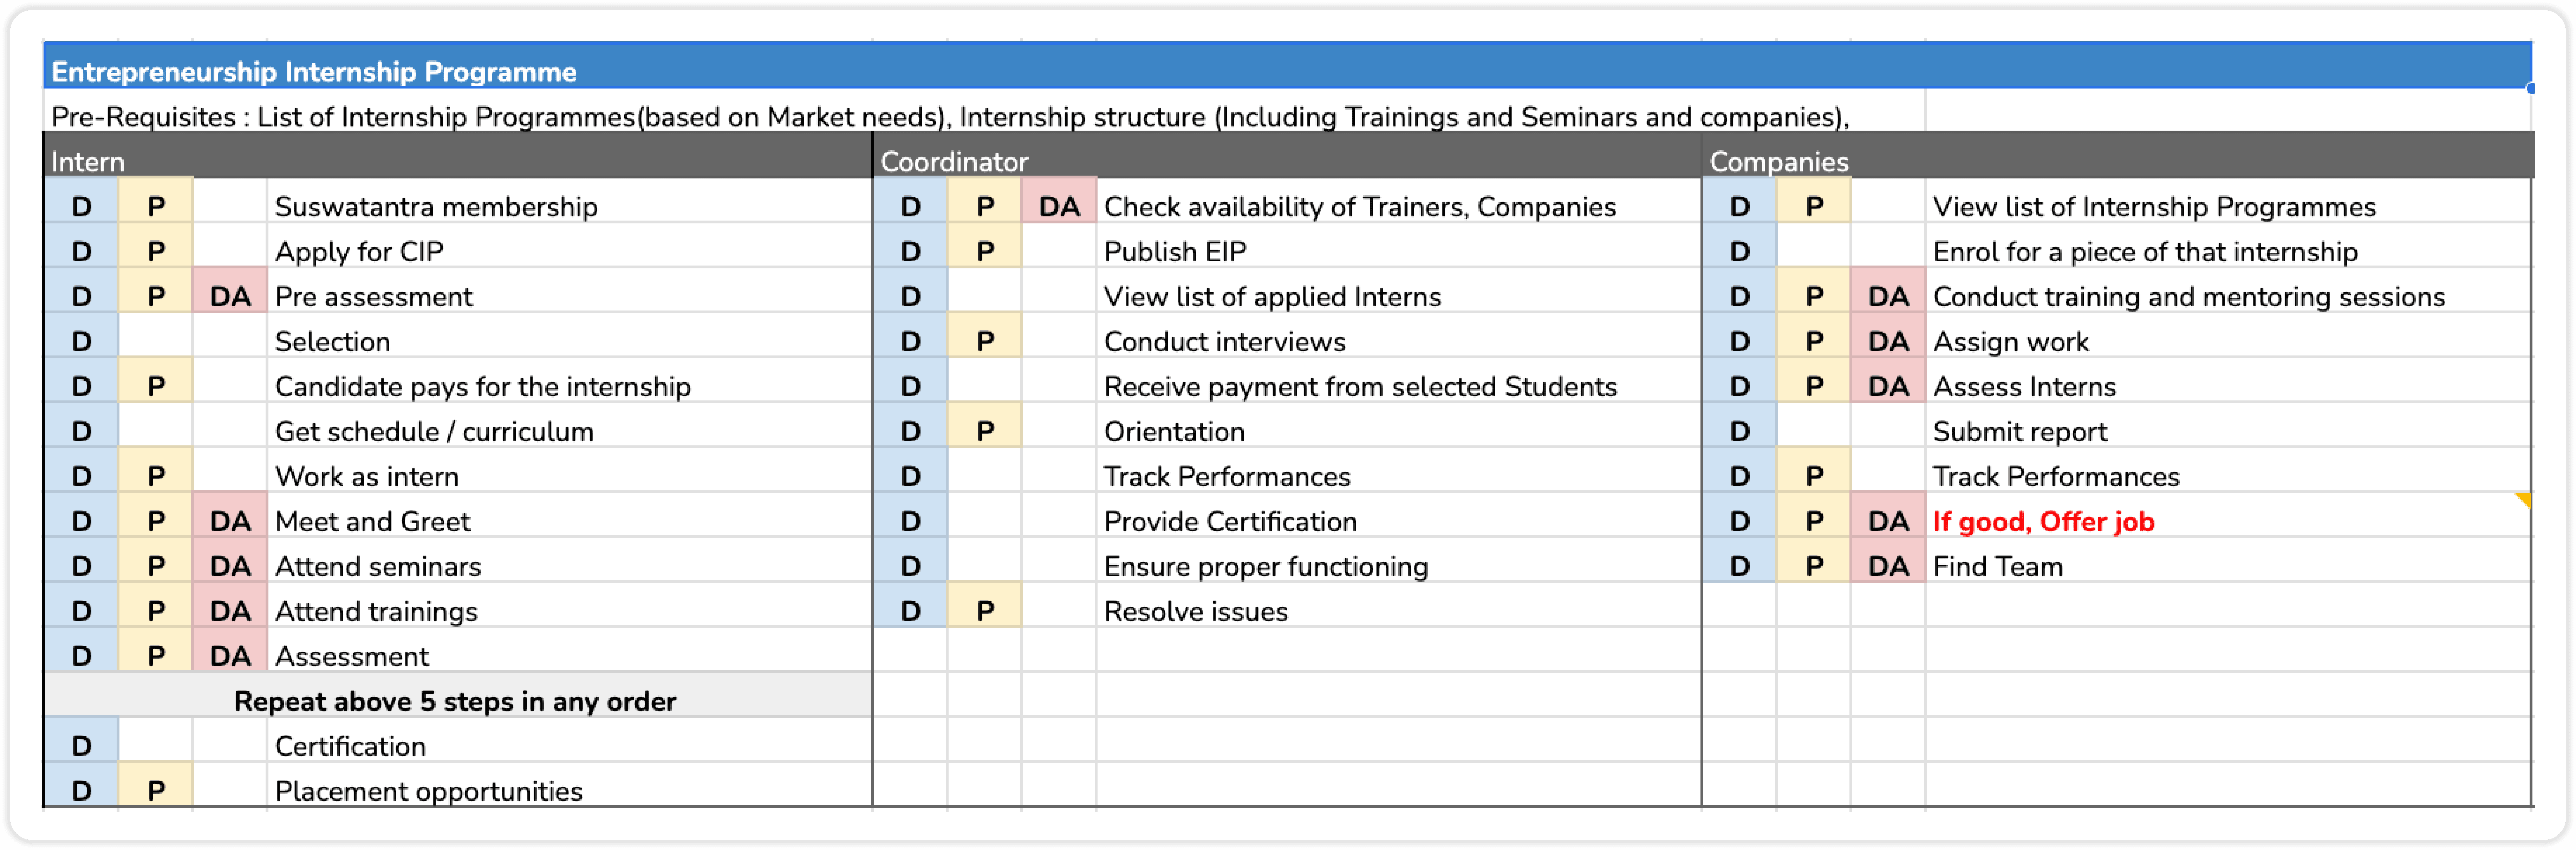This screenshot has height=850, width=2576.
Task: Click the 'Publish EIP' cell
Action: (x=1175, y=252)
